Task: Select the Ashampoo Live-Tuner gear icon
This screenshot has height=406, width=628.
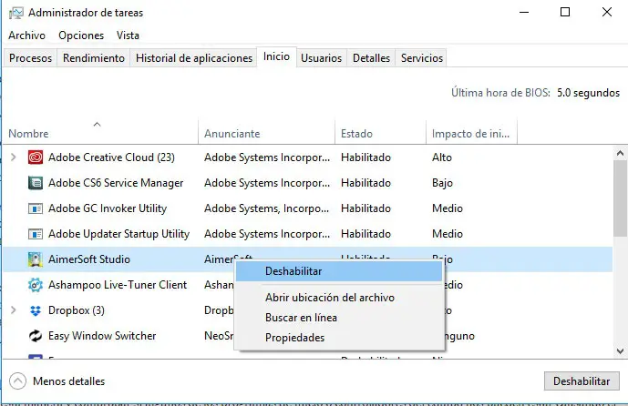Action: [x=36, y=285]
